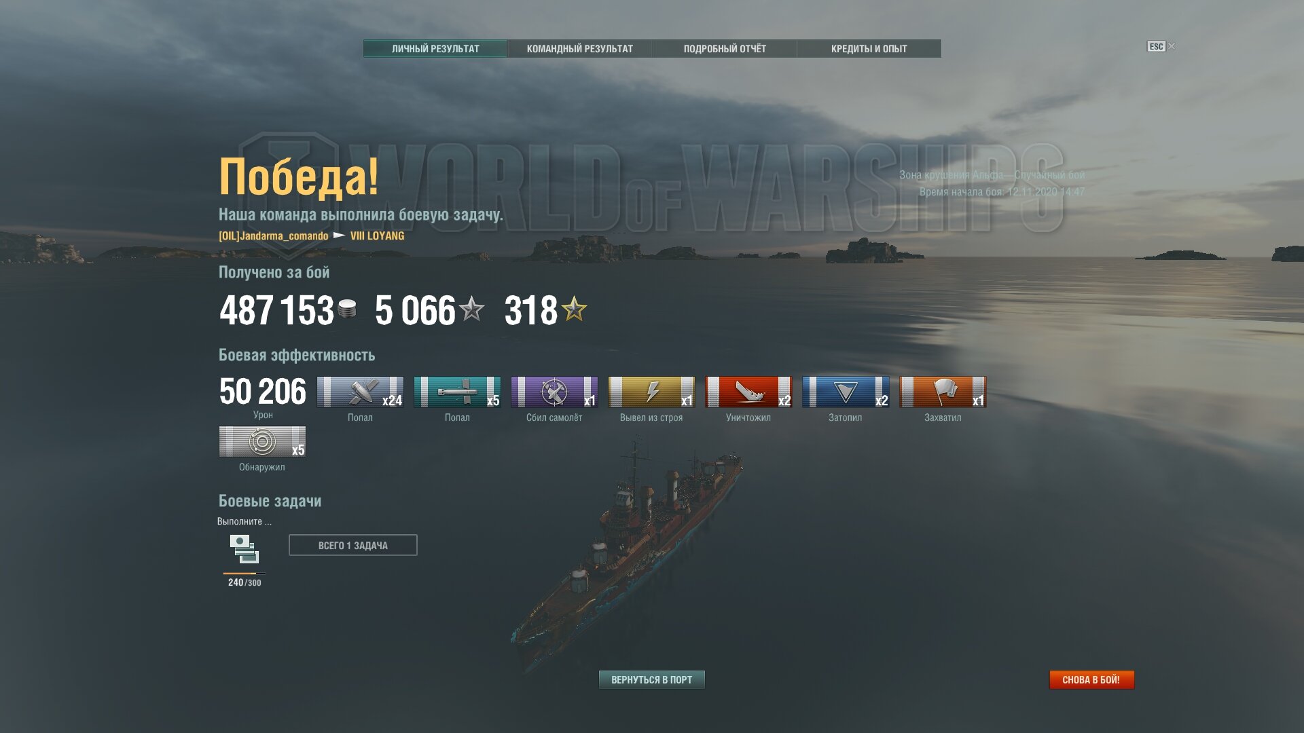This screenshot has height=733, width=1304.
Task: Expand the Всего 1 задача list
Action: click(x=353, y=545)
